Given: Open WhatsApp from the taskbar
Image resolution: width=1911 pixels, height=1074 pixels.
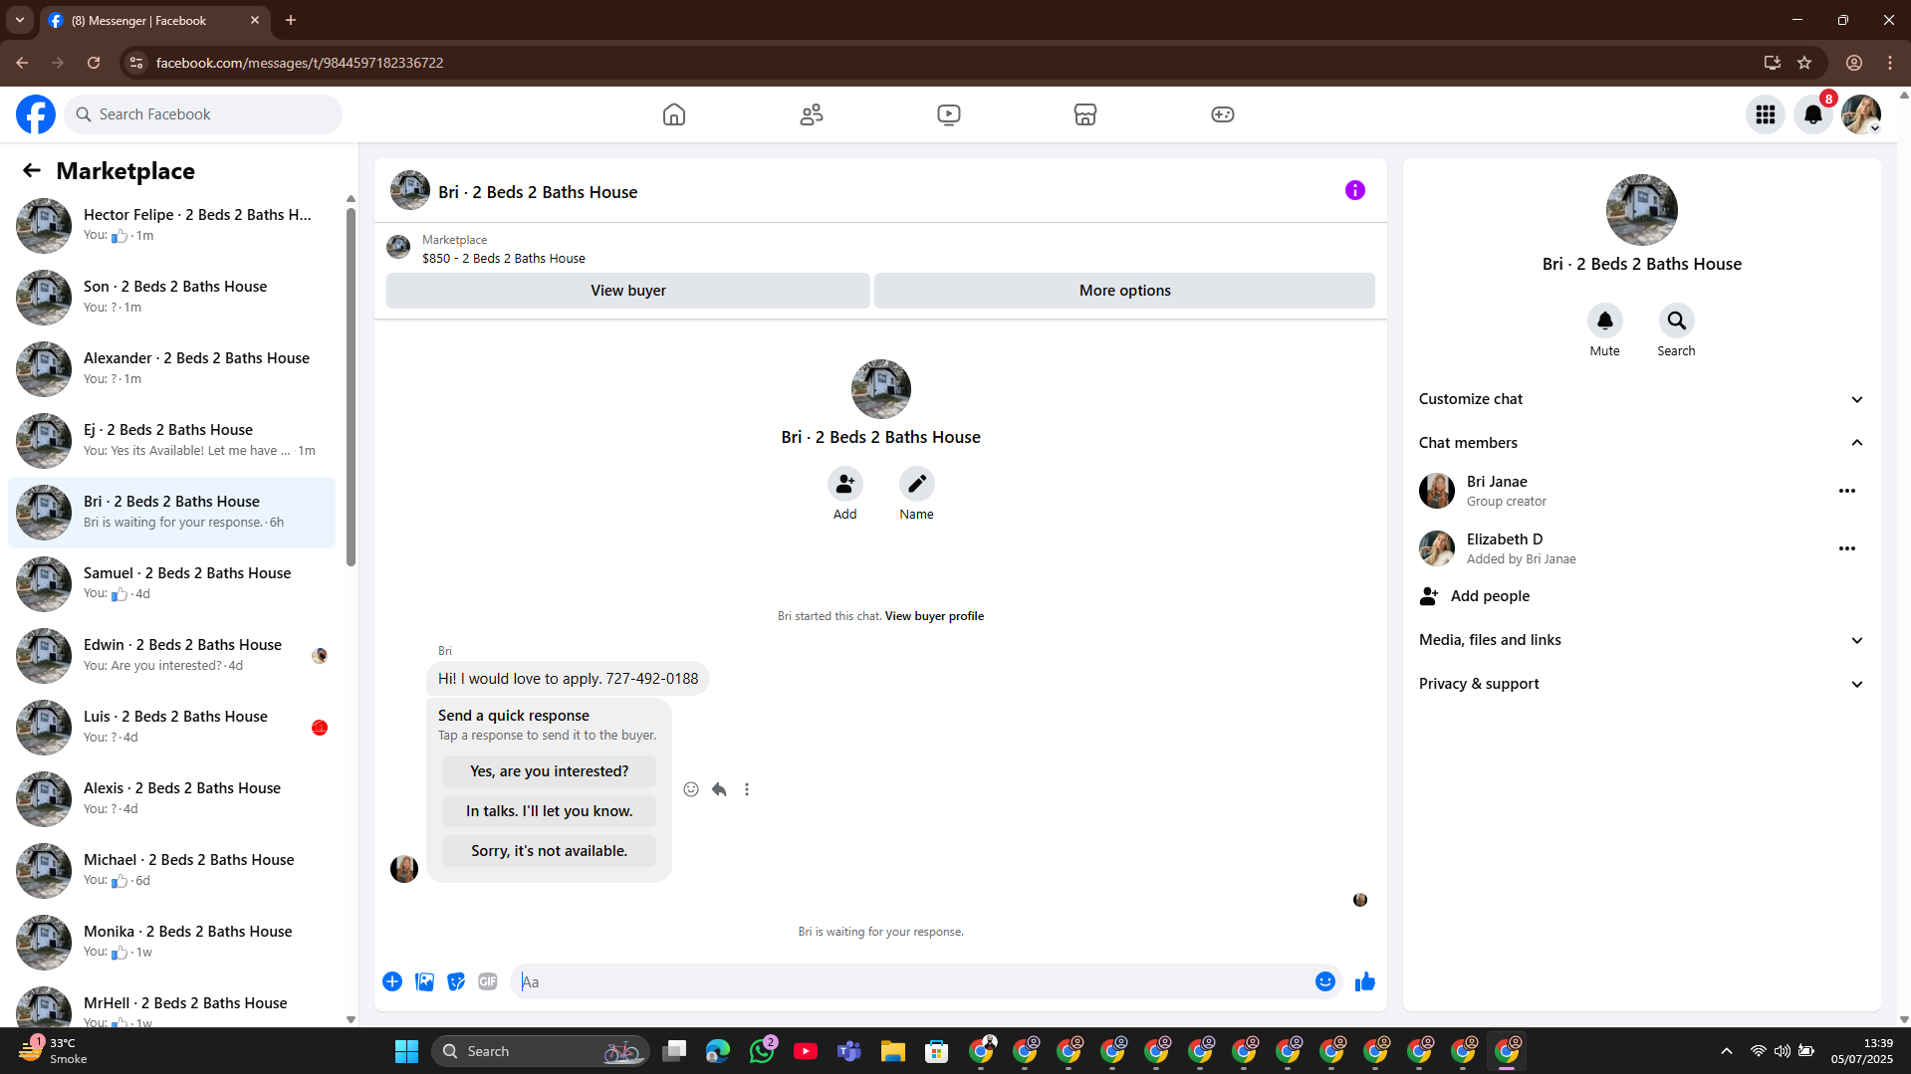Looking at the screenshot, I should (763, 1051).
